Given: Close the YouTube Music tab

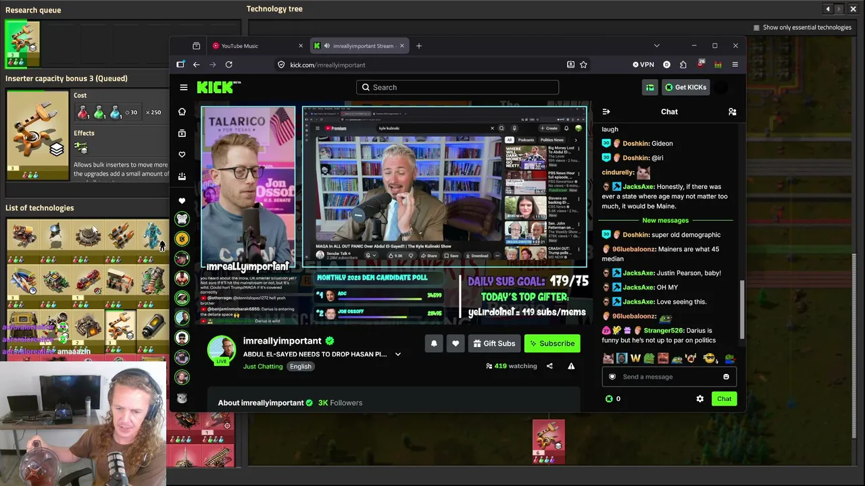Looking at the screenshot, I should pos(301,46).
